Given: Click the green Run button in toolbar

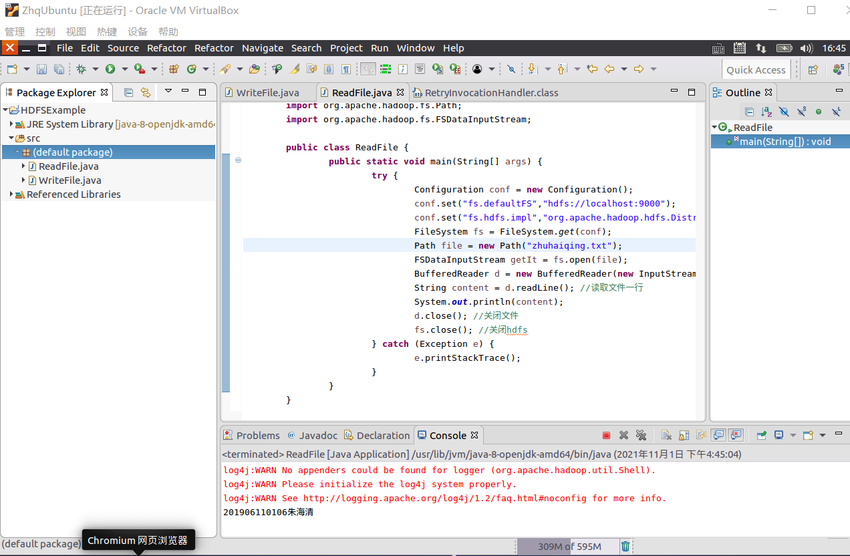Looking at the screenshot, I should (110, 69).
